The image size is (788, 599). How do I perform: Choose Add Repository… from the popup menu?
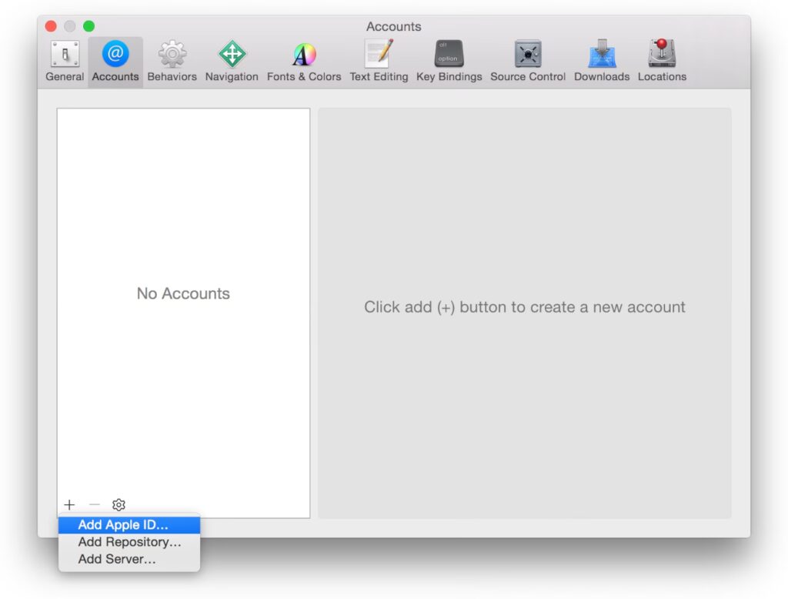129,542
